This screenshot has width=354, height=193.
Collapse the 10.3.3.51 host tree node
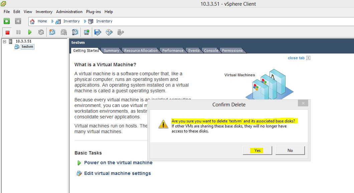4,41
